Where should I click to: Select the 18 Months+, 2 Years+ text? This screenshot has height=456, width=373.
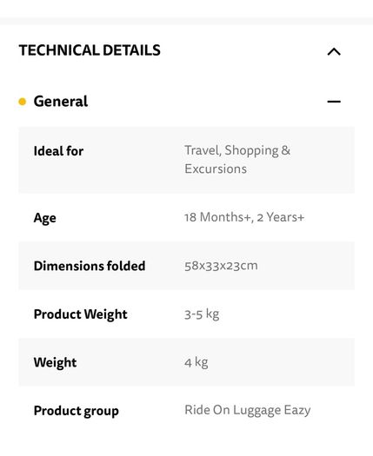244,217
